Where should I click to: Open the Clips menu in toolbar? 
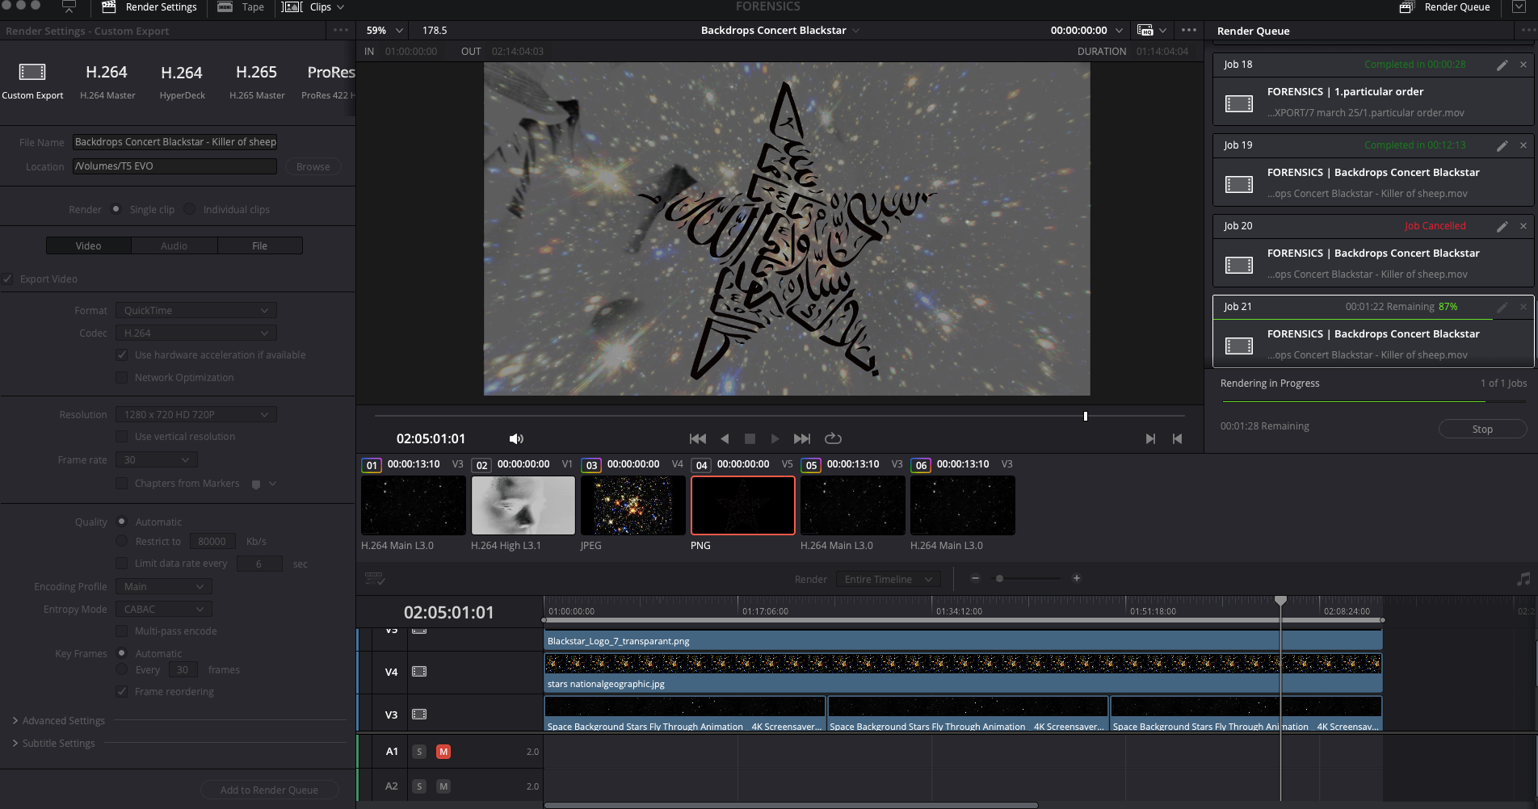[313, 7]
